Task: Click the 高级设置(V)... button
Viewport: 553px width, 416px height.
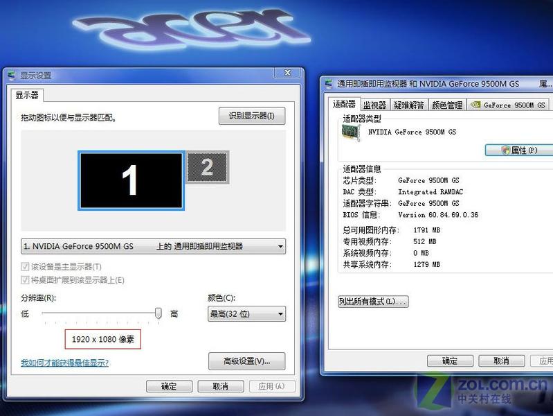Action: [247, 361]
